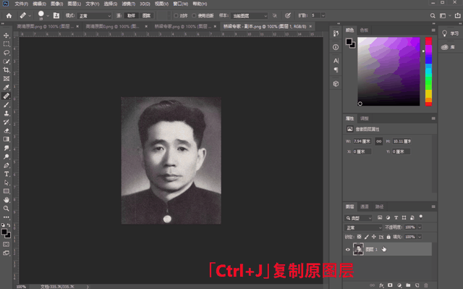Open the brush mode 正常 dropdown
The width and height of the screenshot is (463, 289).
pos(95,16)
